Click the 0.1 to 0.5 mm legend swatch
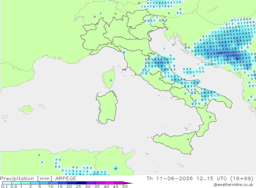Screen dimensions: 256x188 pyautogui.click(x=7, y=183)
